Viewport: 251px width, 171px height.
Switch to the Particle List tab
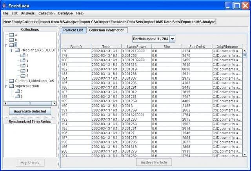click(73, 30)
